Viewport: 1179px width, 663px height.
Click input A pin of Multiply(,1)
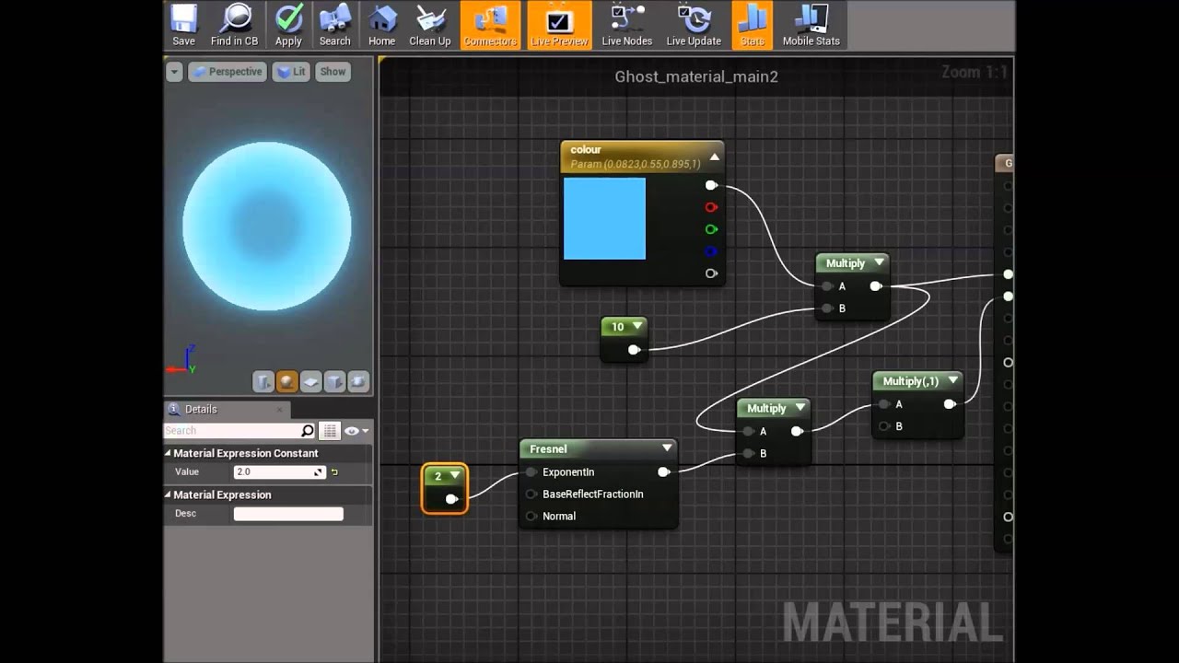click(x=884, y=404)
